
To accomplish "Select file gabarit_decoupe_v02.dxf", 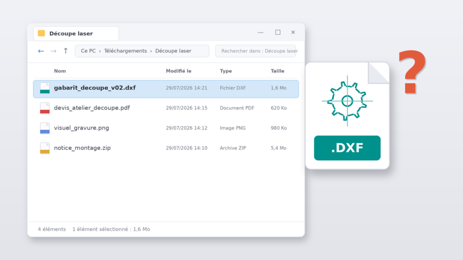I will [x=166, y=89].
